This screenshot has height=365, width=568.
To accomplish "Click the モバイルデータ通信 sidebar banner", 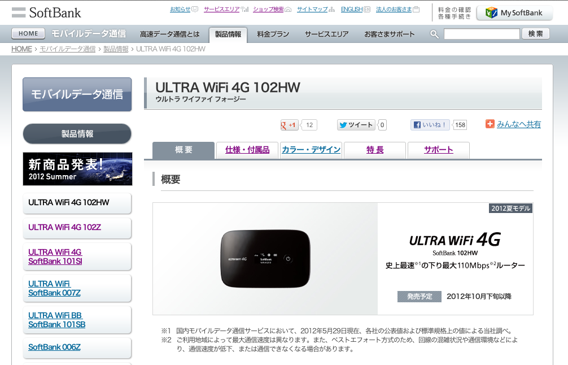I will [x=77, y=94].
